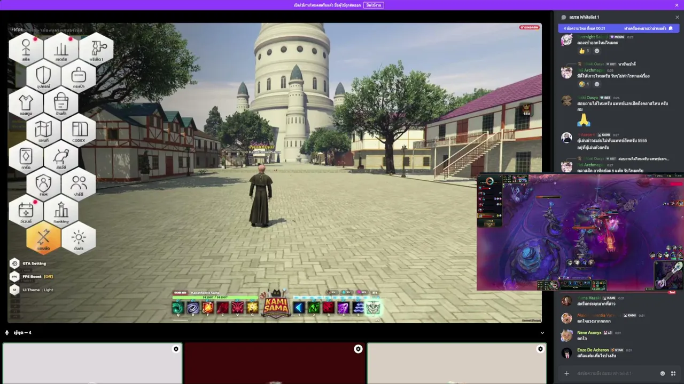Open Enzo De Acheron's profile name
This screenshot has height=384, width=684.
tap(593, 350)
